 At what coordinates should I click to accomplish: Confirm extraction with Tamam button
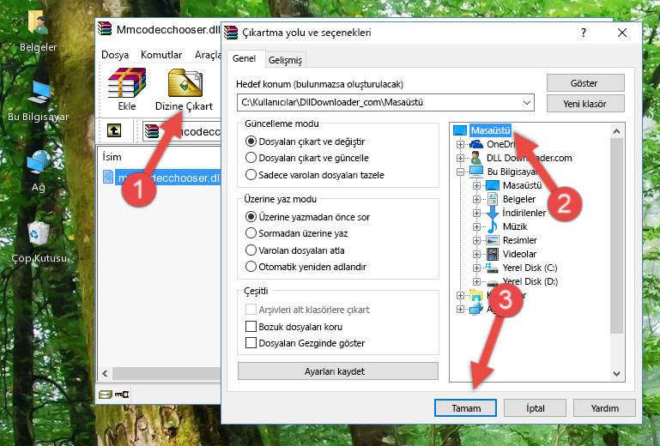[465, 408]
